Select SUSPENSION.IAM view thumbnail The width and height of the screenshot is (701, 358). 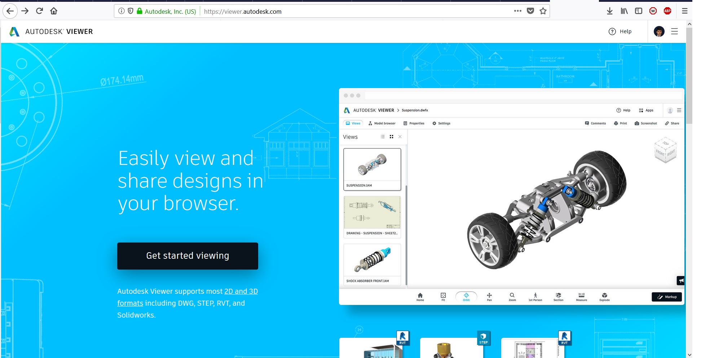[x=372, y=169]
